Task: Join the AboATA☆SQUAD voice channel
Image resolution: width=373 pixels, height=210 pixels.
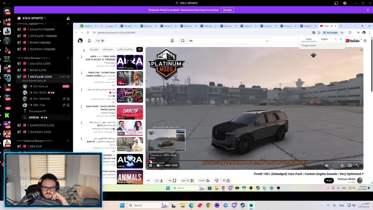Action: click(44, 29)
